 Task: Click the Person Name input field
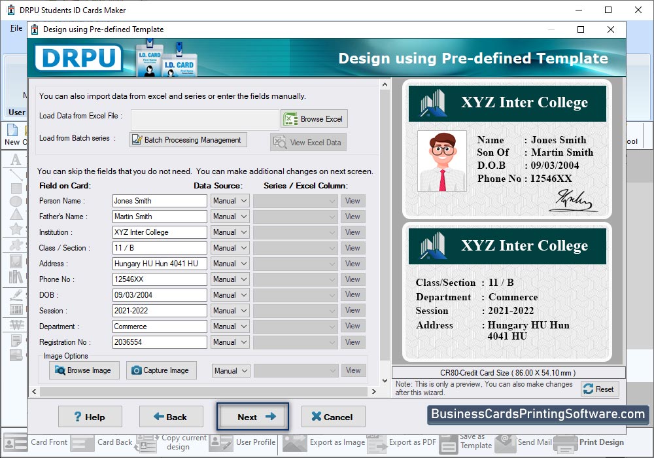(x=160, y=201)
